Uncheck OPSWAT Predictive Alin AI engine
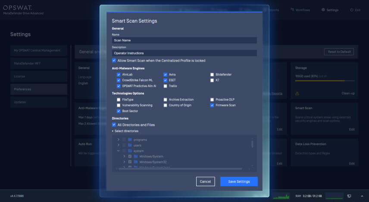Viewport: 369px width, 202px height. [x=119, y=86]
